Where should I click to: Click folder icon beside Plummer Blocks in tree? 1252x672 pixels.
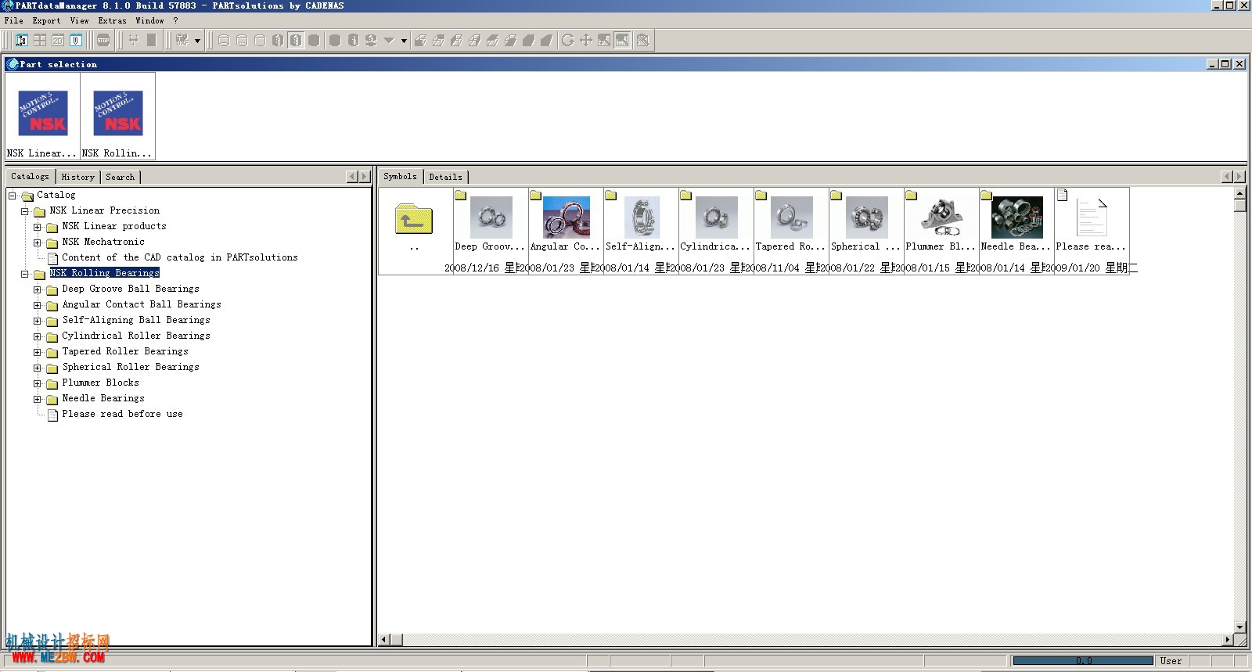(52, 383)
